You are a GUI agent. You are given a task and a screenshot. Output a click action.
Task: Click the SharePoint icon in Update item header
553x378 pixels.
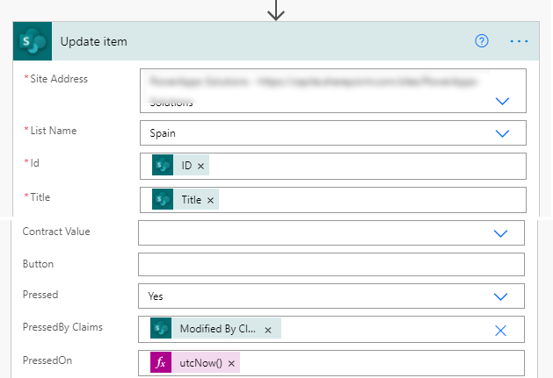click(x=33, y=41)
